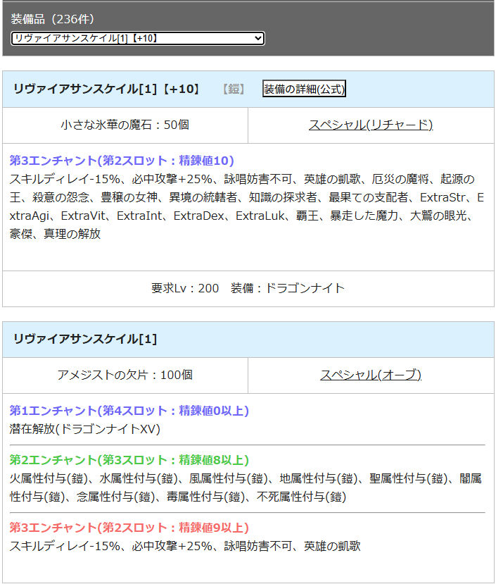The height and width of the screenshot is (584, 496).
Task: Click 小さな氷華の魔石：50個 cell
Action: (x=125, y=125)
